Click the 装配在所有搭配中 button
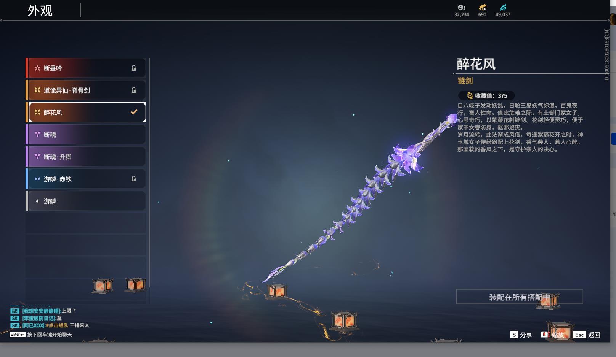The image size is (616, 357). [520, 297]
